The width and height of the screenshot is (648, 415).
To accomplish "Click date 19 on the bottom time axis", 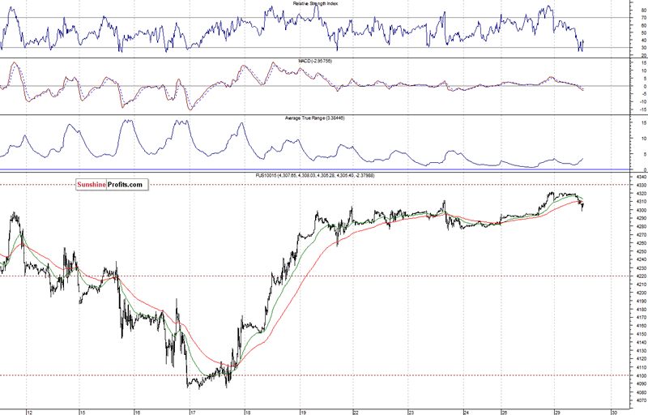I will point(301,411).
